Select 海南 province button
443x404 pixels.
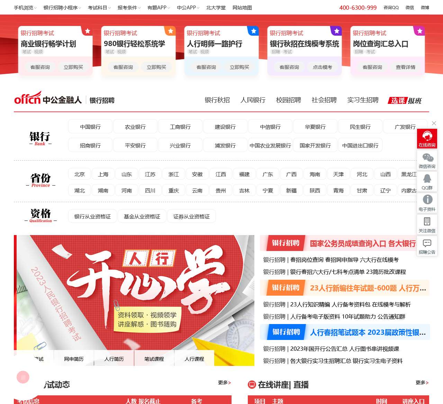(x=315, y=174)
